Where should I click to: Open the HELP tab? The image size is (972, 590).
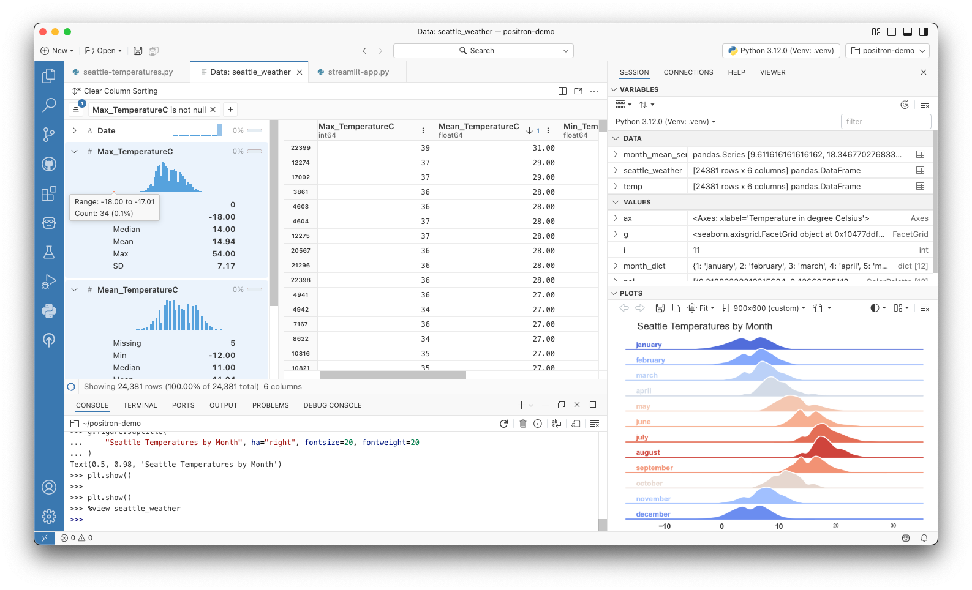click(x=736, y=72)
